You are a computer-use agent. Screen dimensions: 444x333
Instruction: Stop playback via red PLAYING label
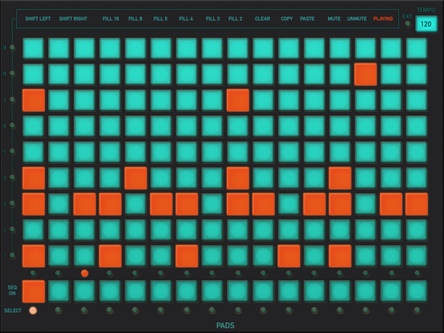tap(383, 18)
